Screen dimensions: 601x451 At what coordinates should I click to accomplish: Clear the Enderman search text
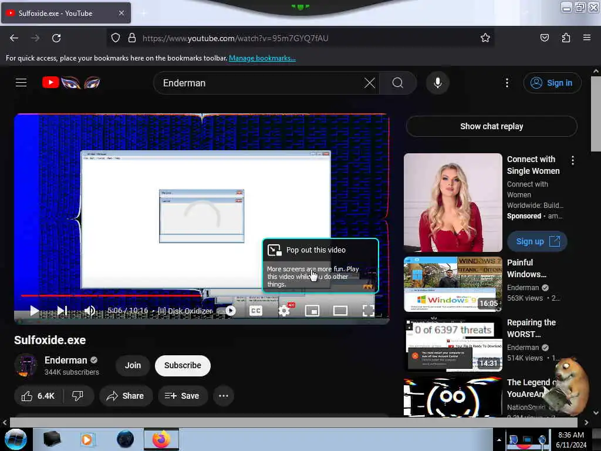[370, 83]
